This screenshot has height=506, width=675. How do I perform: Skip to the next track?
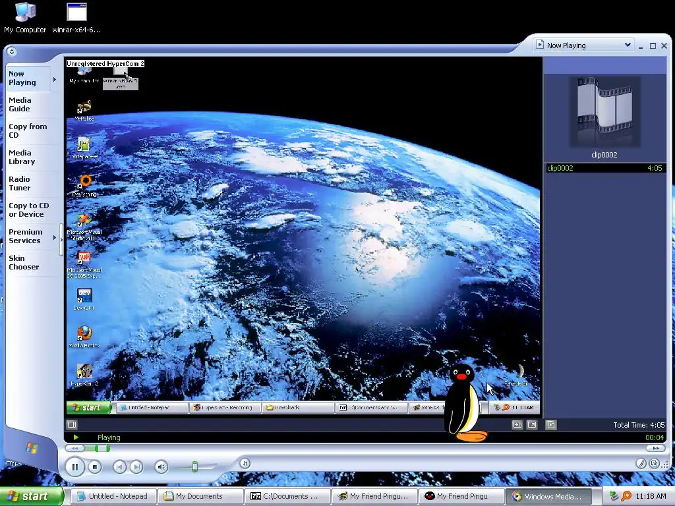click(x=136, y=467)
